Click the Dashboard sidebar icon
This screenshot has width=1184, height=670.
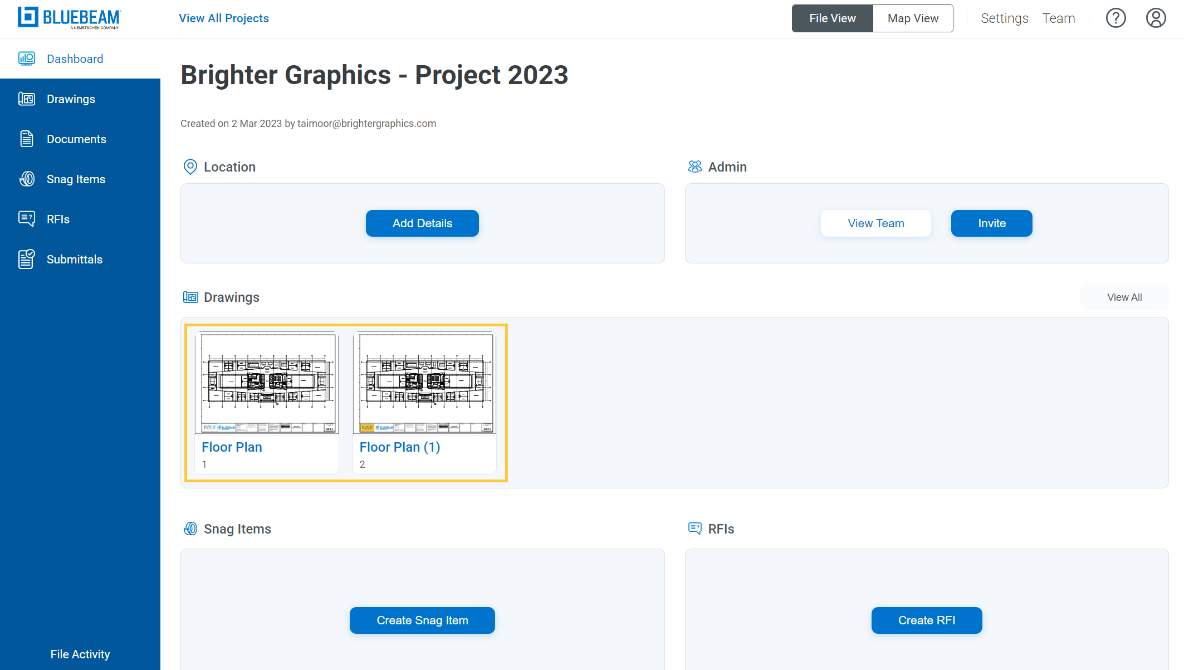(27, 58)
